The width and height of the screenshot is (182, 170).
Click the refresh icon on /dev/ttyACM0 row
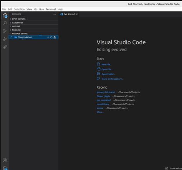pyautogui.click(x=51, y=37)
